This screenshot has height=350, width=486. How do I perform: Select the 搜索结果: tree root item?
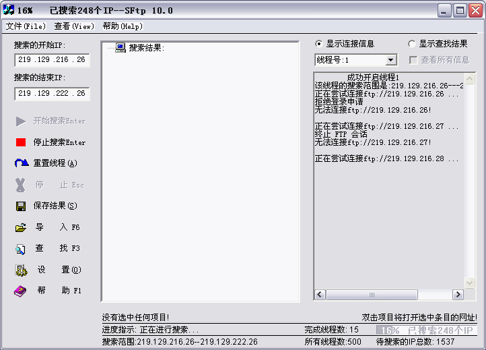pos(146,48)
